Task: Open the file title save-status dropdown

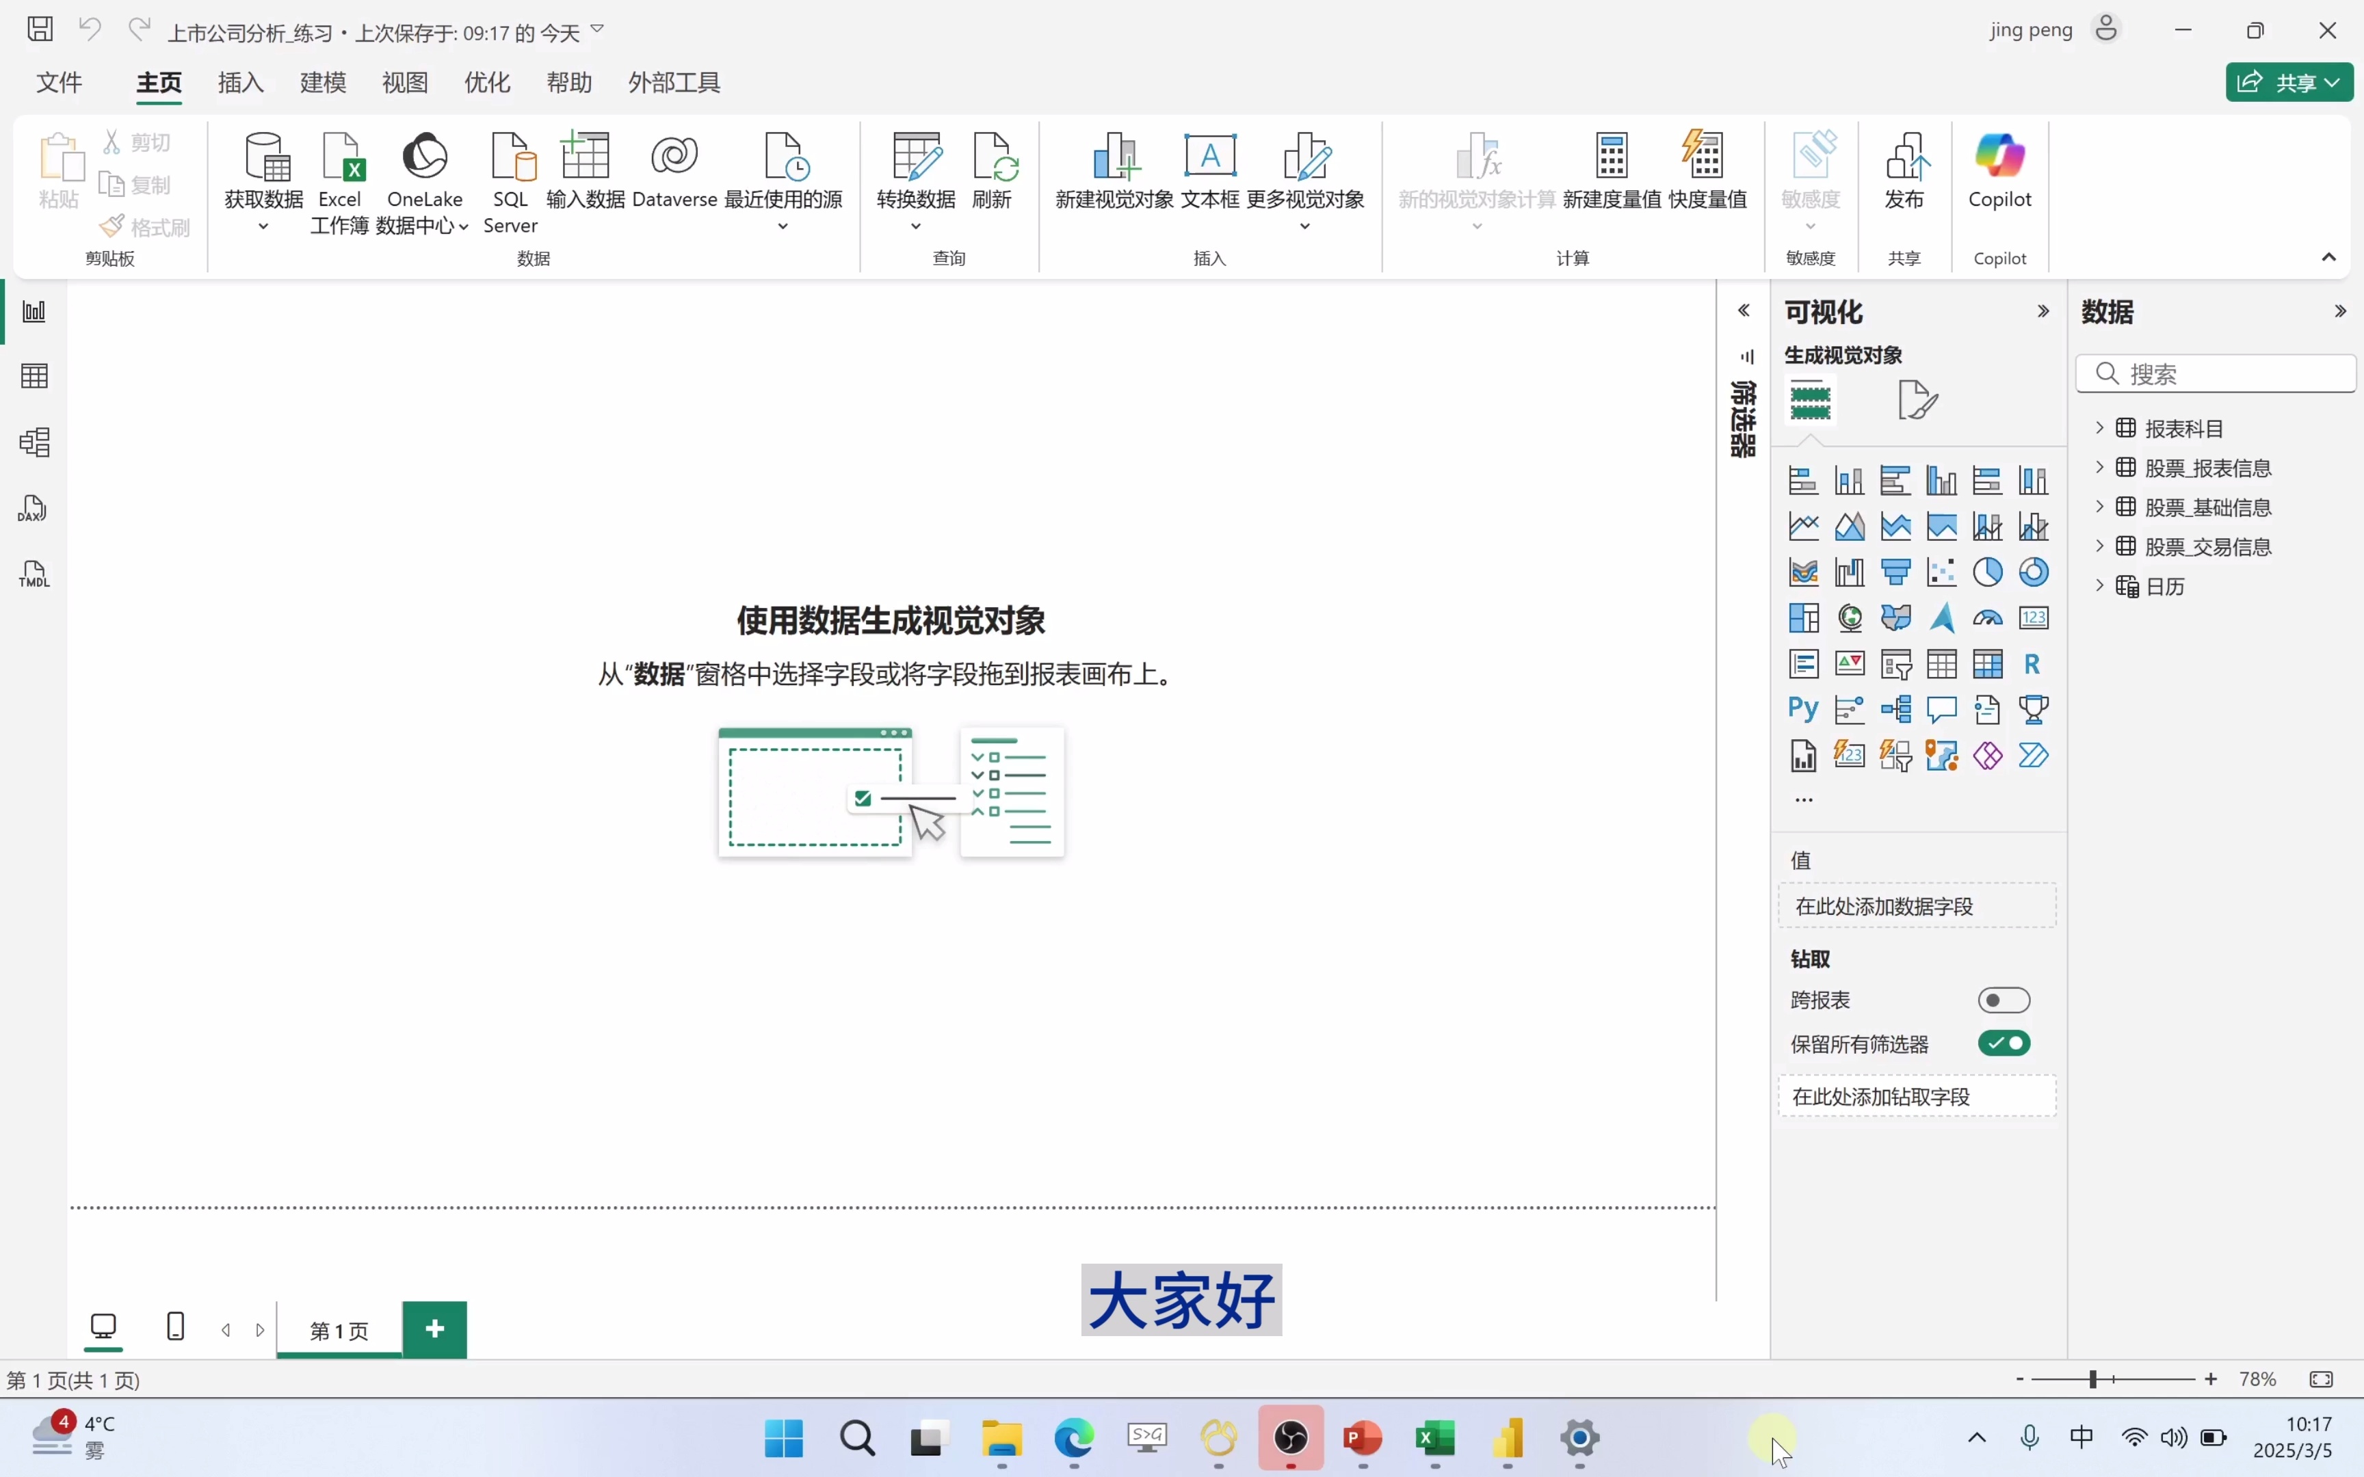Action: tap(598, 30)
